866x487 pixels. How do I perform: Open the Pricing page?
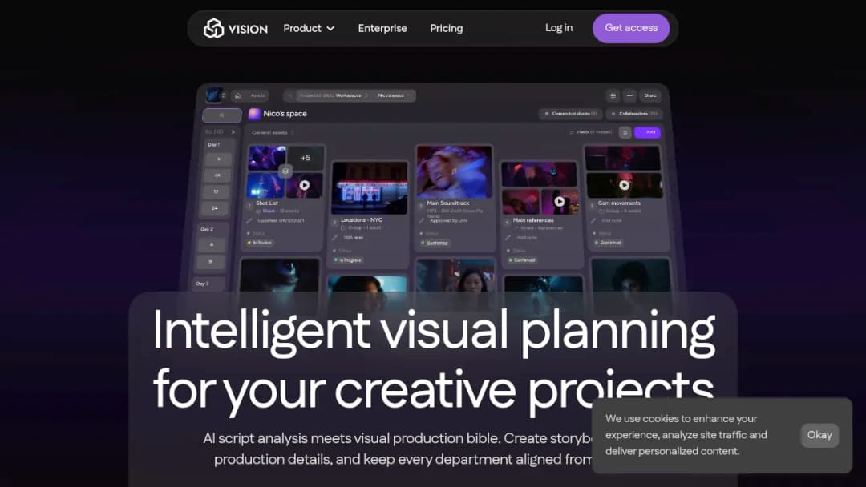coord(447,28)
